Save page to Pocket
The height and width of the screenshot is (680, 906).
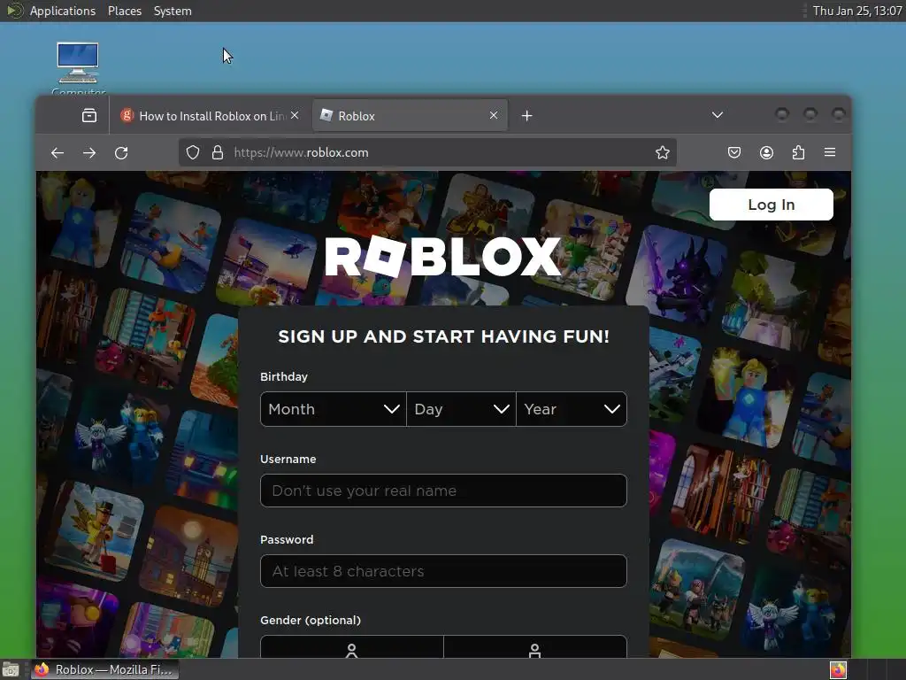coord(733,152)
